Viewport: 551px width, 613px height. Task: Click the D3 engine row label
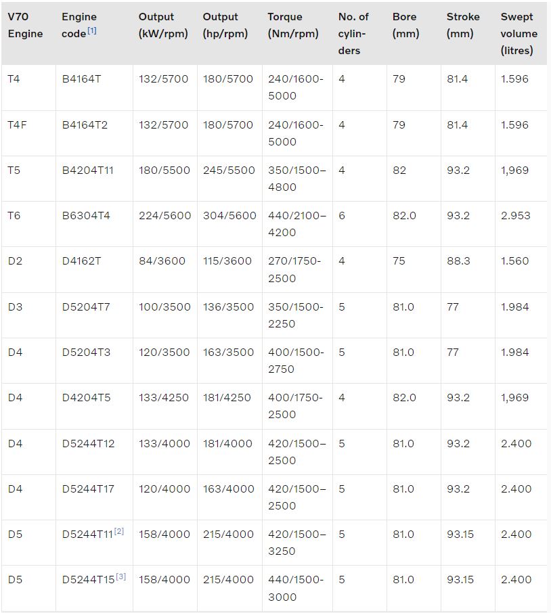(15, 307)
